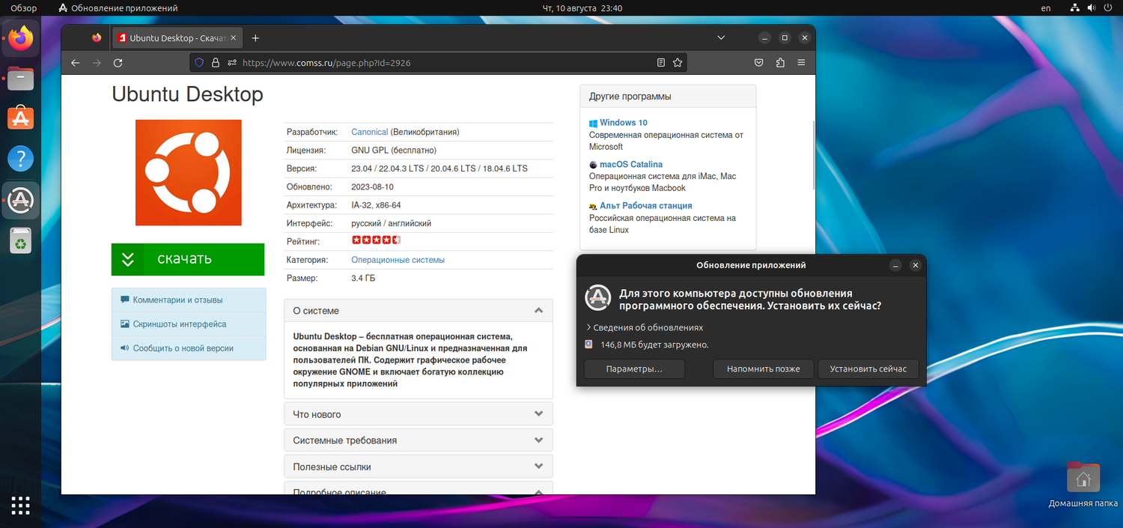This screenshot has height=528, width=1123.
Task: Select the Ubuntu Desktop browser tab
Action: pyautogui.click(x=177, y=37)
